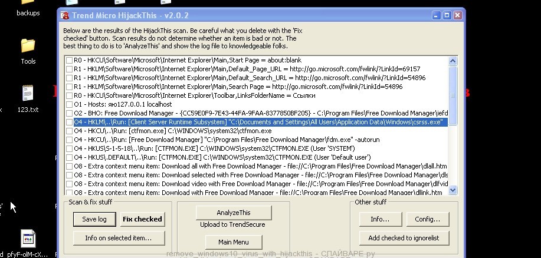
Task: Check the O4 fdm.exe -autorun entry
Action: (70, 140)
